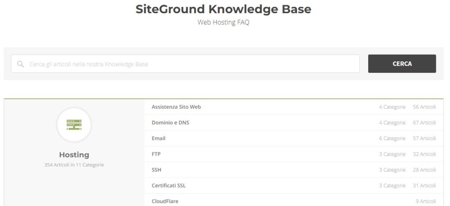The image size is (450, 206).
Task: Open Dominio e DNS category
Action: [170, 123]
